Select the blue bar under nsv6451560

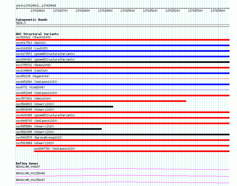pyautogui.click(x=122, y=84)
